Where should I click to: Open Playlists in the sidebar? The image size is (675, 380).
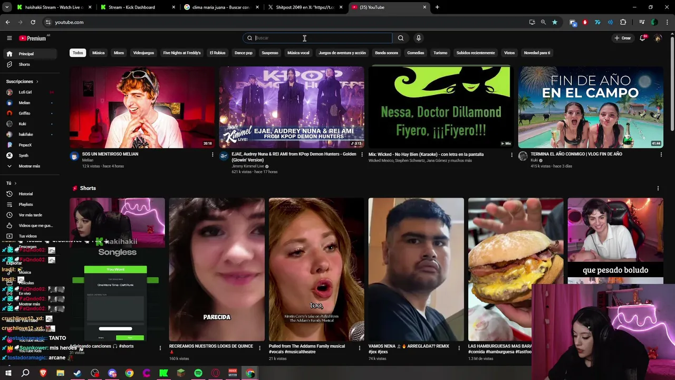point(29,204)
